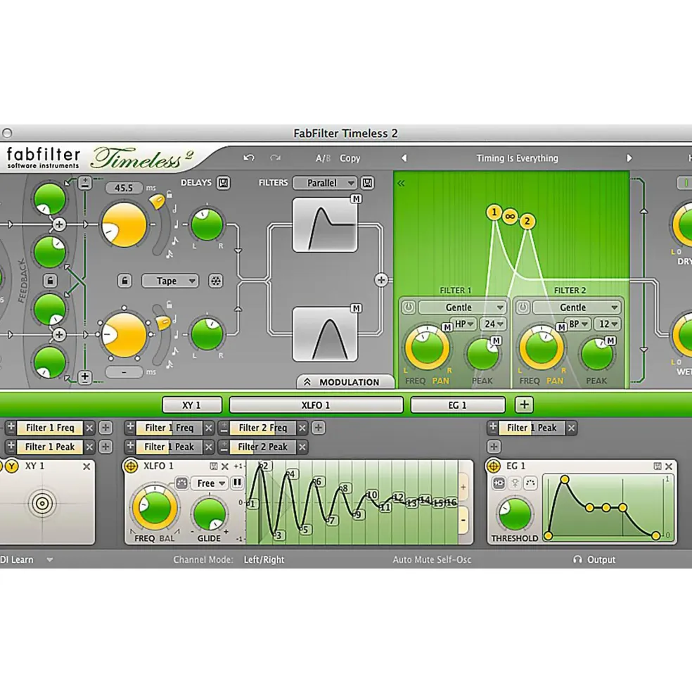Click the XLFO 1 step mode icon left of Free
The width and height of the screenshot is (692, 693).
(181, 483)
